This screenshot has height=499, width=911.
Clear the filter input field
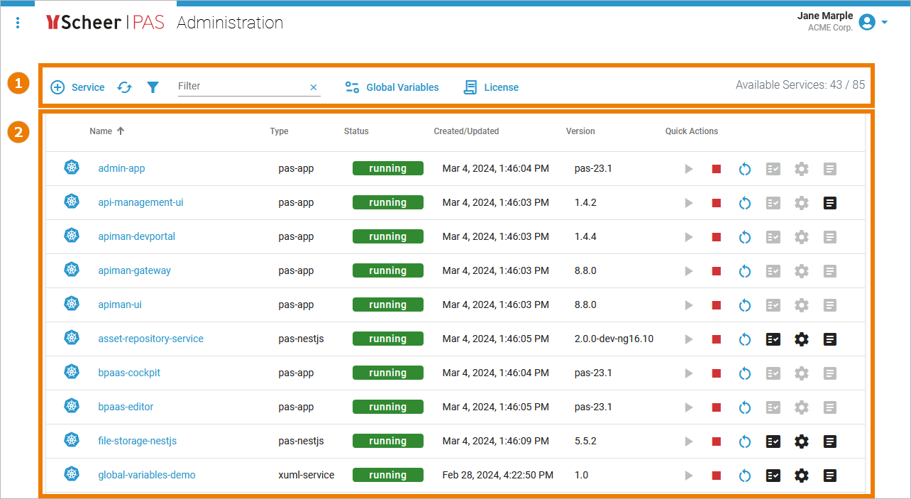pyautogui.click(x=313, y=87)
